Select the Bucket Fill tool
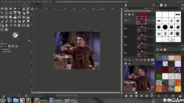Screen dimensions: 184x103 (x=24, y=17)
